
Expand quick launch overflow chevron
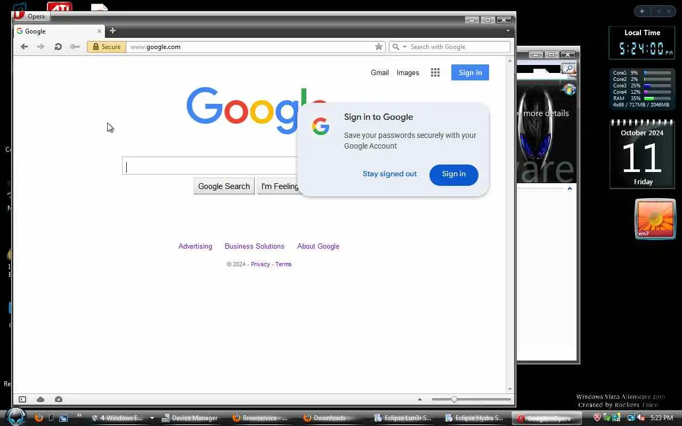(79, 415)
